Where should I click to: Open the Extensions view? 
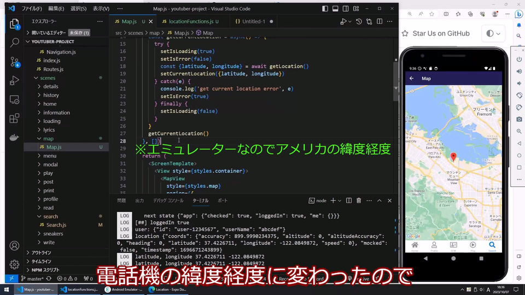click(14, 119)
